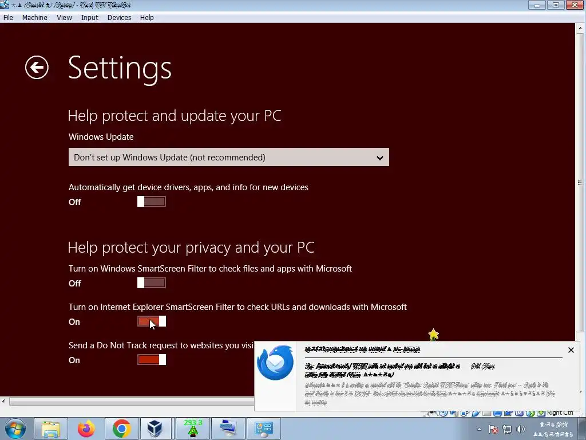
Task: Click the vertical scrollbar thumb
Action: click(x=580, y=183)
